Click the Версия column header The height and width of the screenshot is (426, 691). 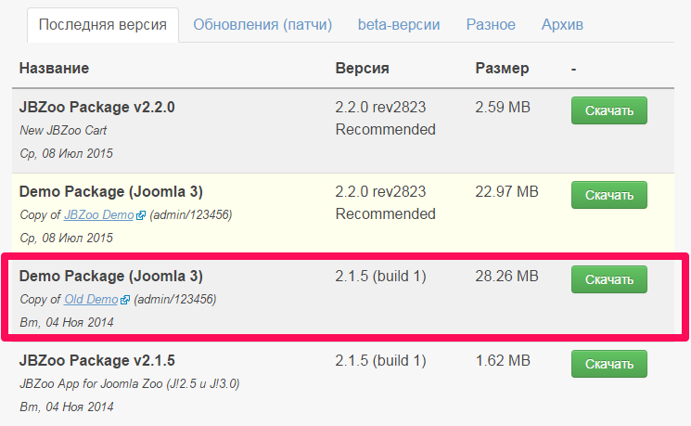[363, 69]
